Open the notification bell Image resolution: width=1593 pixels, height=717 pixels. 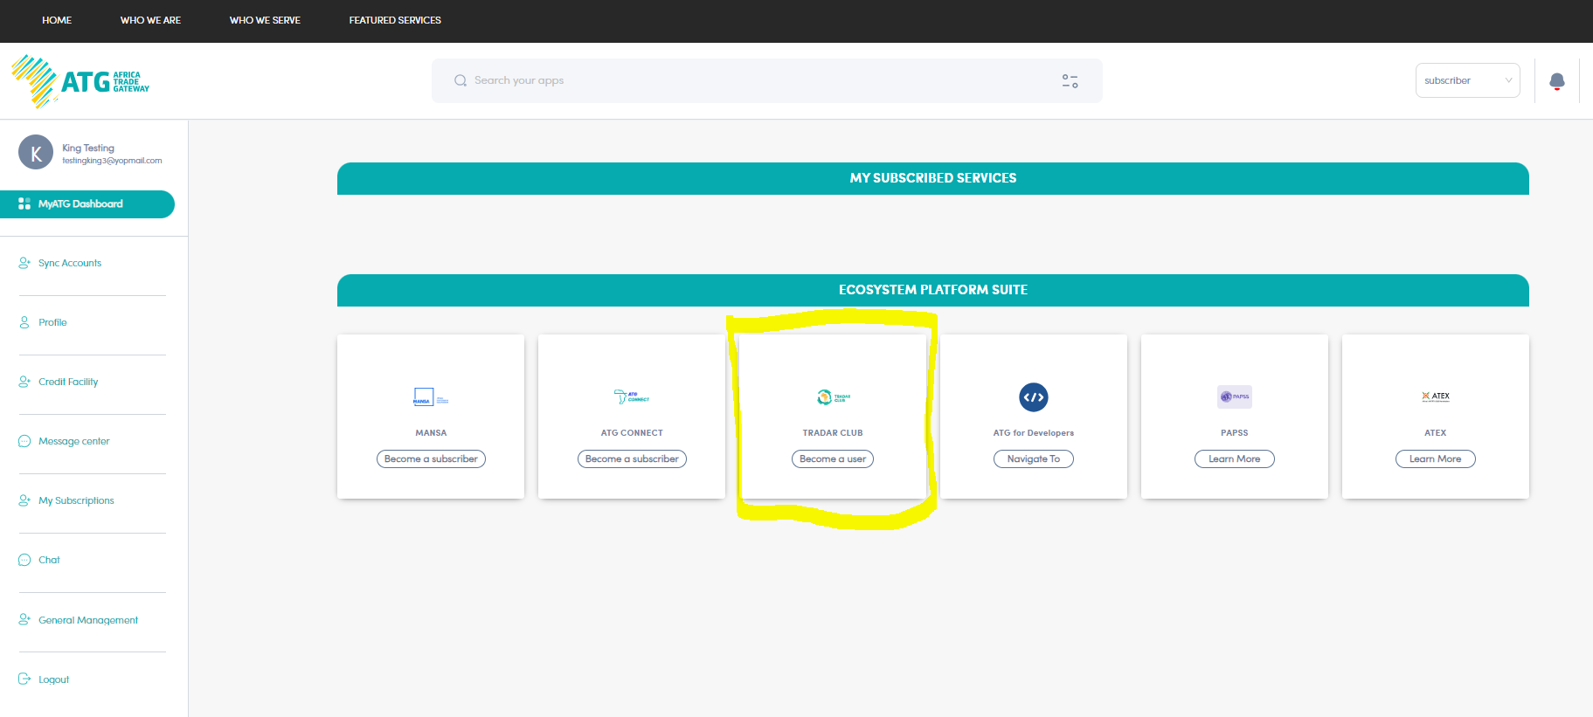coord(1556,81)
